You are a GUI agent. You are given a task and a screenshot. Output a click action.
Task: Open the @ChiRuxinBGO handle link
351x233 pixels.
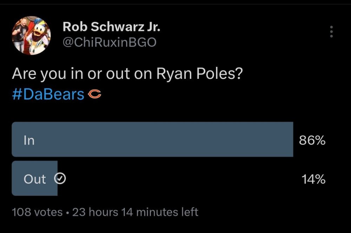tap(109, 42)
